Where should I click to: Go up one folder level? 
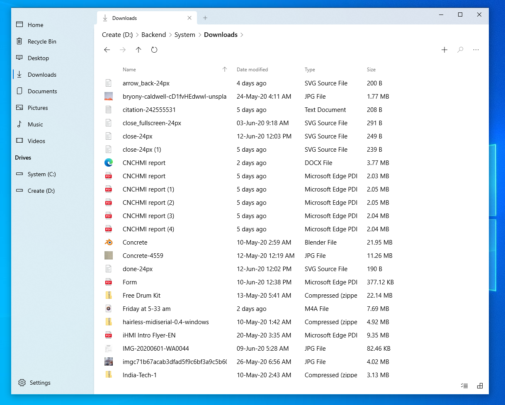tap(138, 50)
